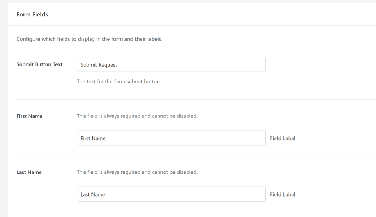Click the Submit Button Text label
This screenshot has height=217, width=376.
tap(40, 64)
